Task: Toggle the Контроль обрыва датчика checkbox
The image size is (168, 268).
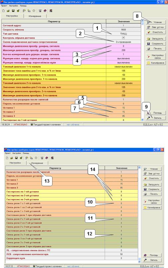Action: tap(123, 38)
